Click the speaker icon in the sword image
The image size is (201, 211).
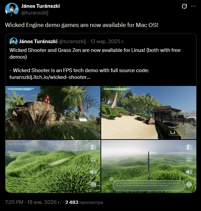189,172
